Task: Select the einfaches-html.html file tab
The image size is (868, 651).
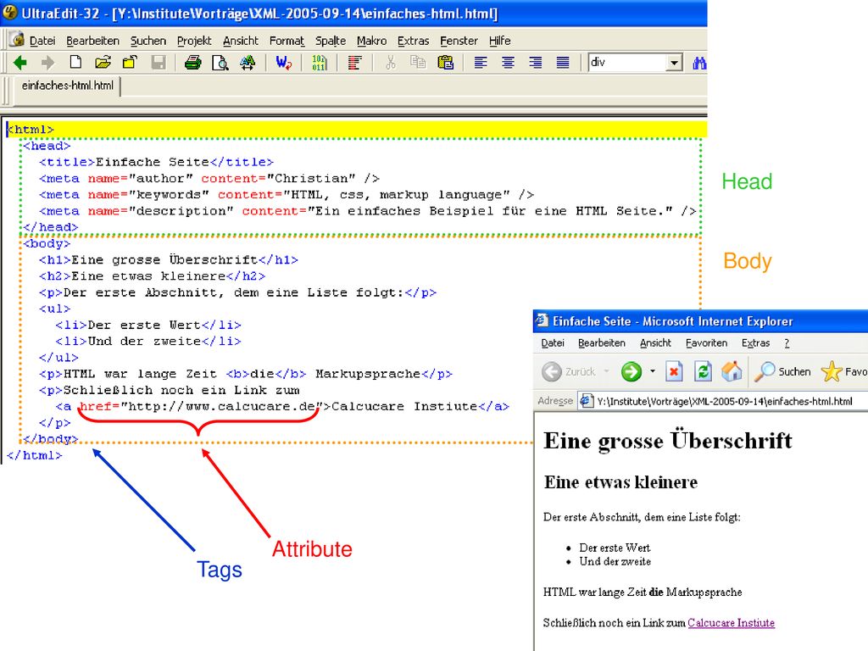Action: point(68,86)
